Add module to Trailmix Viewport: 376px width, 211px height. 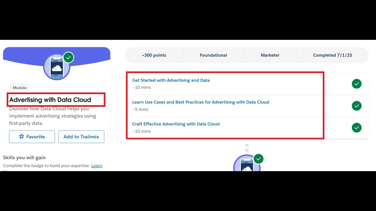tap(81, 137)
